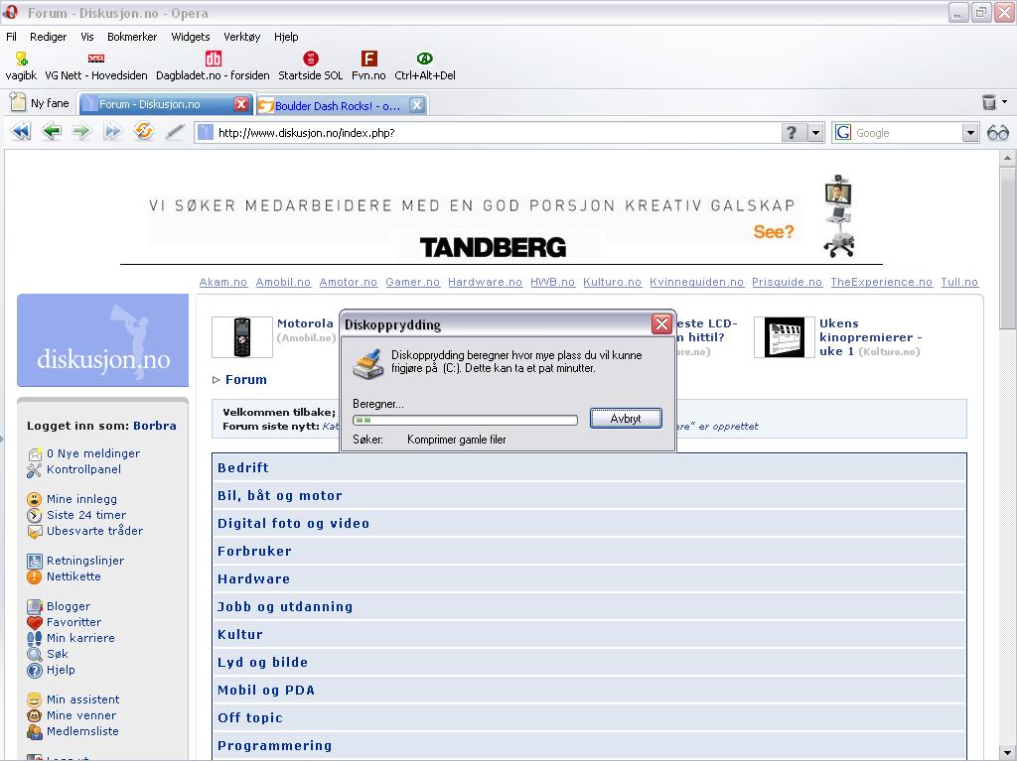Open the Verktøy menu
This screenshot has width=1017, height=762.
[242, 37]
